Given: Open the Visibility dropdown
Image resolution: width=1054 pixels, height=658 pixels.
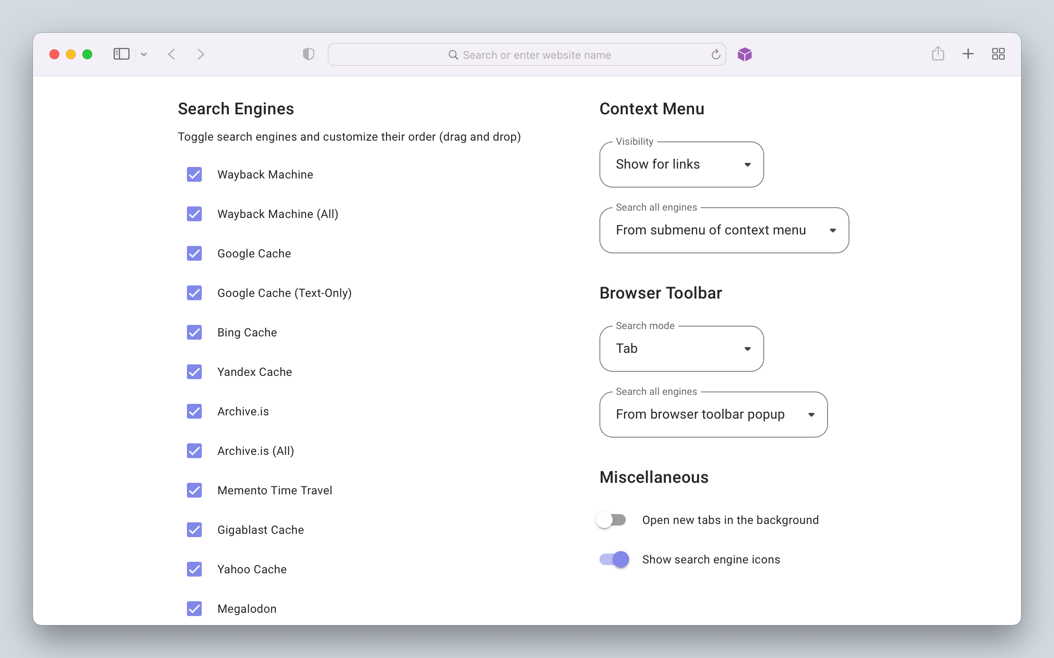Looking at the screenshot, I should pyautogui.click(x=681, y=164).
